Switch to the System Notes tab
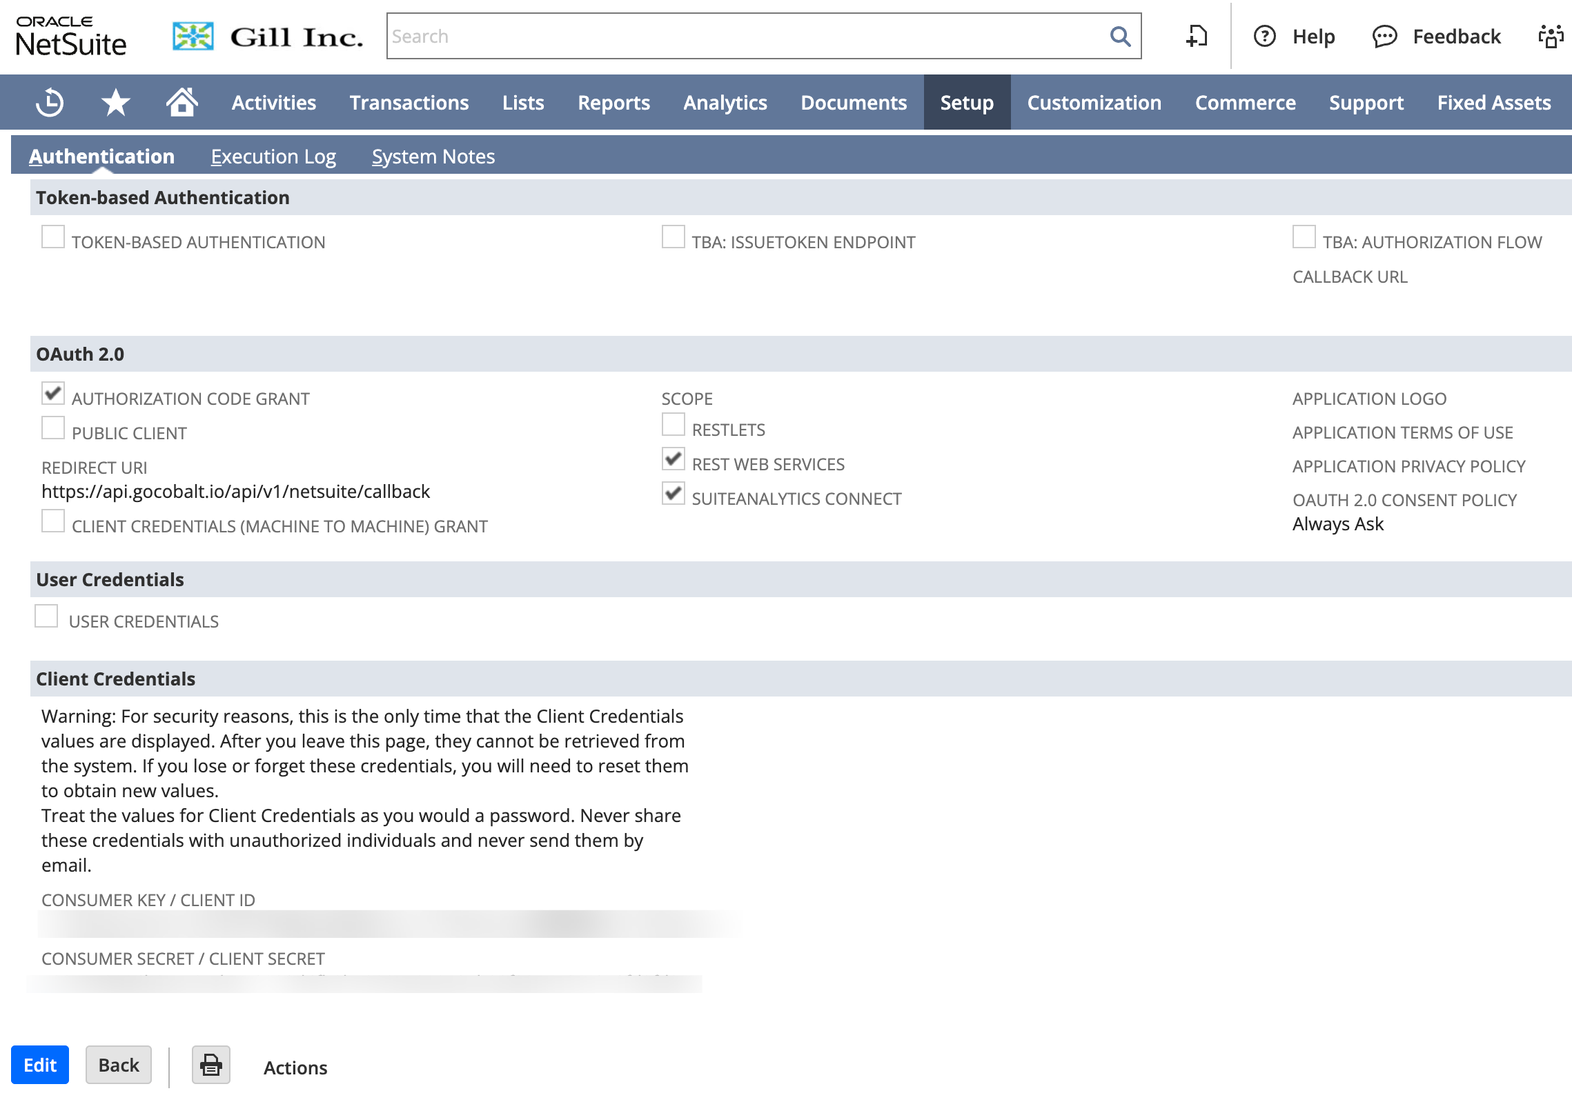The height and width of the screenshot is (1102, 1572). coord(433,157)
